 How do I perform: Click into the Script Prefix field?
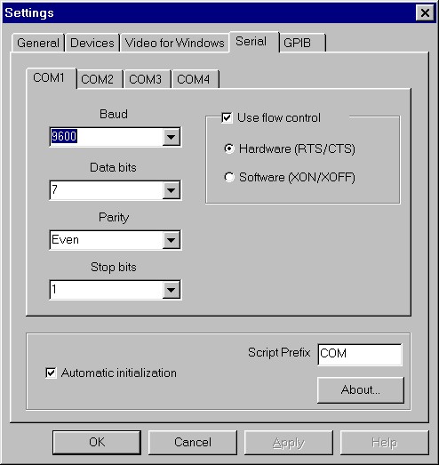coord(360,355)
